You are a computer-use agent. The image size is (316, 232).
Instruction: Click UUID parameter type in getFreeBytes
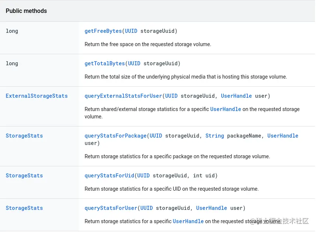coord(131,31)
